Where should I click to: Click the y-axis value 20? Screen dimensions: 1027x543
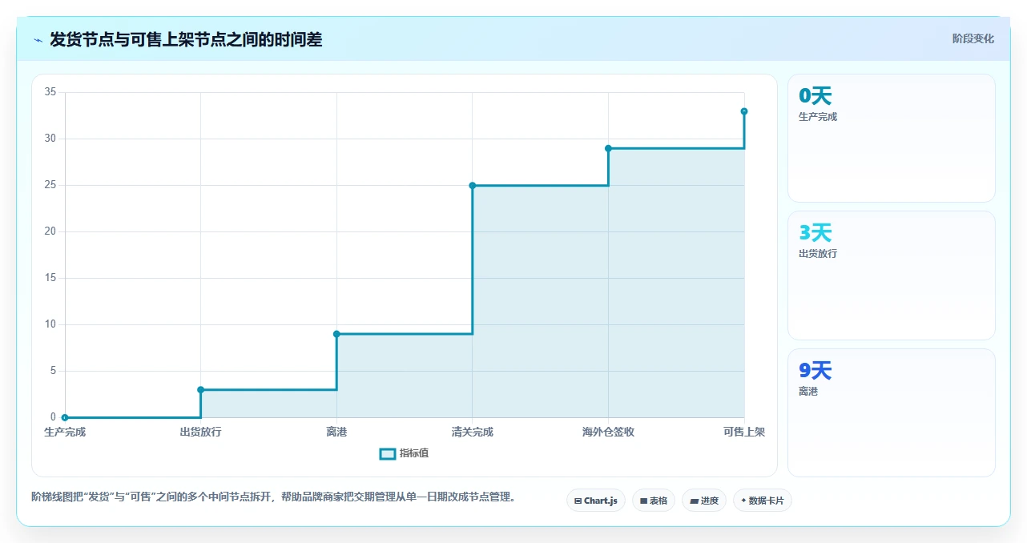coord(50,231)
